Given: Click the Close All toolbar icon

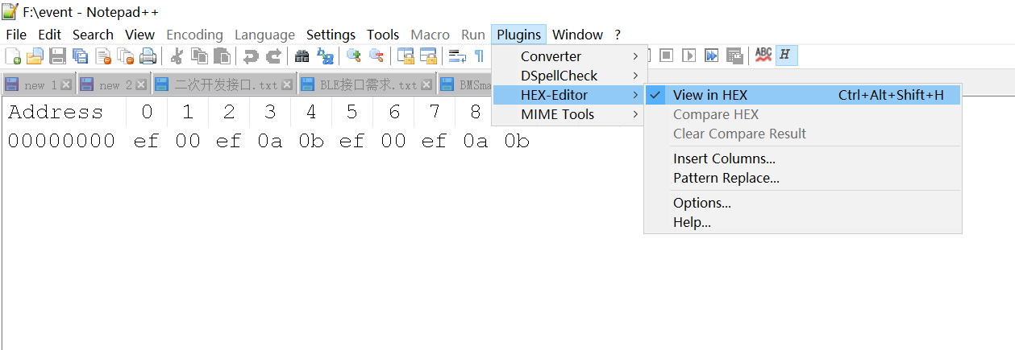Looking at the screenshot, I should (126, 56).
